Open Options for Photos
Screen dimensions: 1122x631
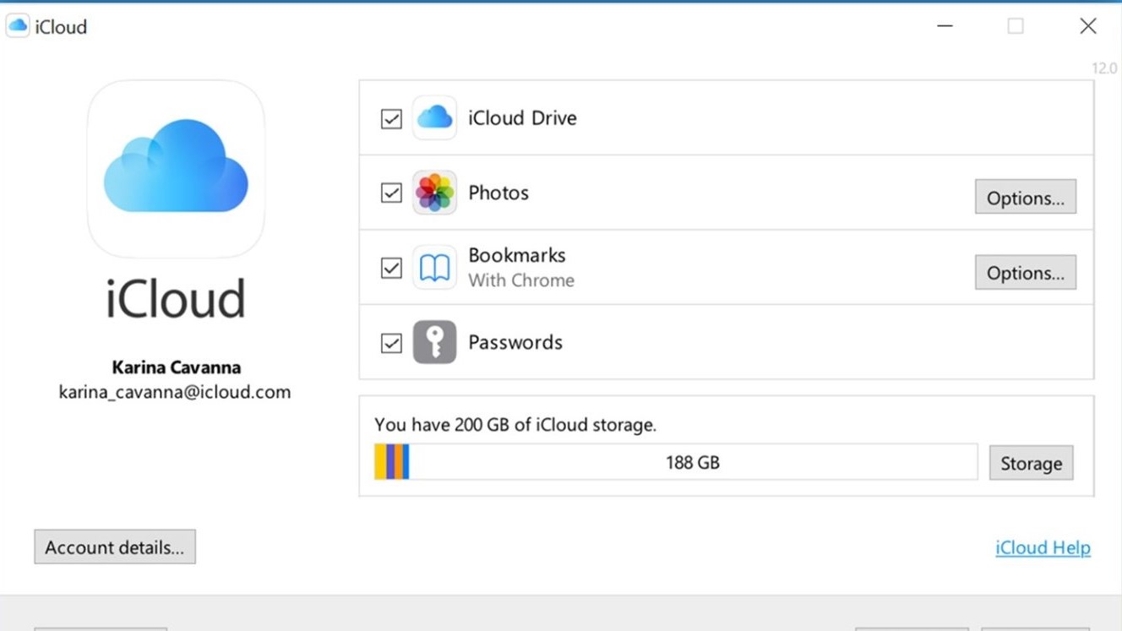pyautogui.click(x=1025, y=197)
